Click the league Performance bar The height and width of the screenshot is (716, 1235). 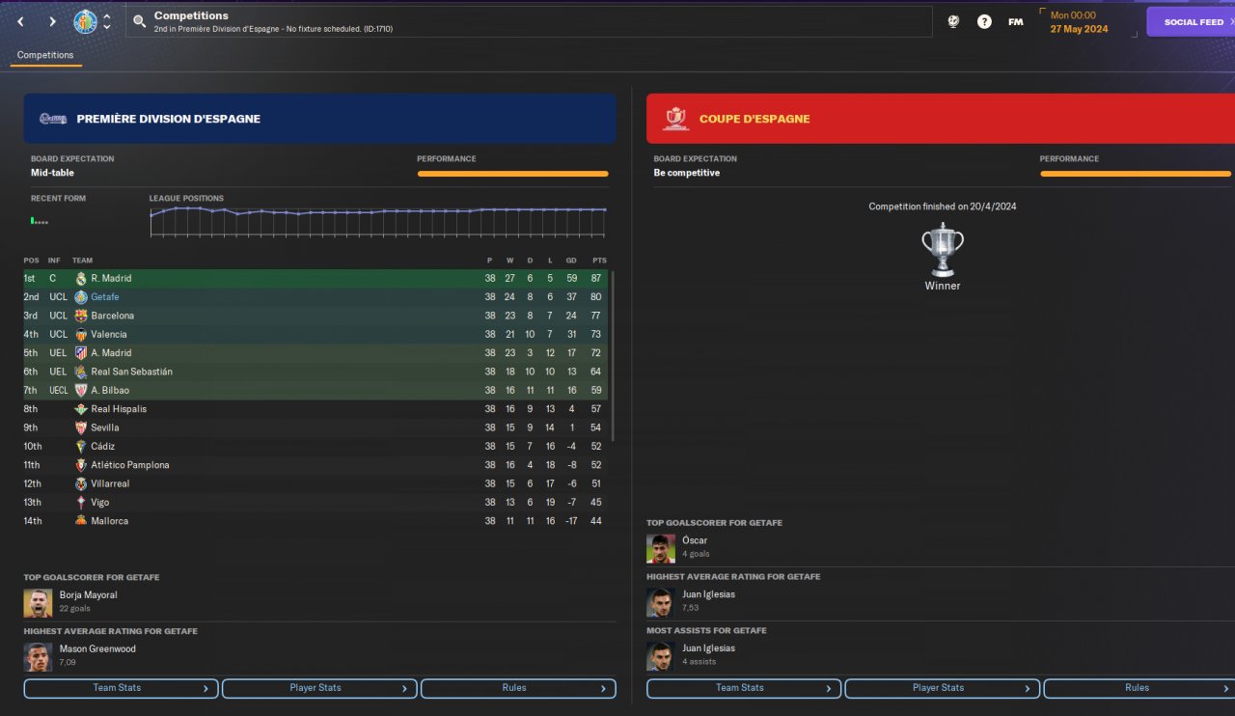(513, 174)
